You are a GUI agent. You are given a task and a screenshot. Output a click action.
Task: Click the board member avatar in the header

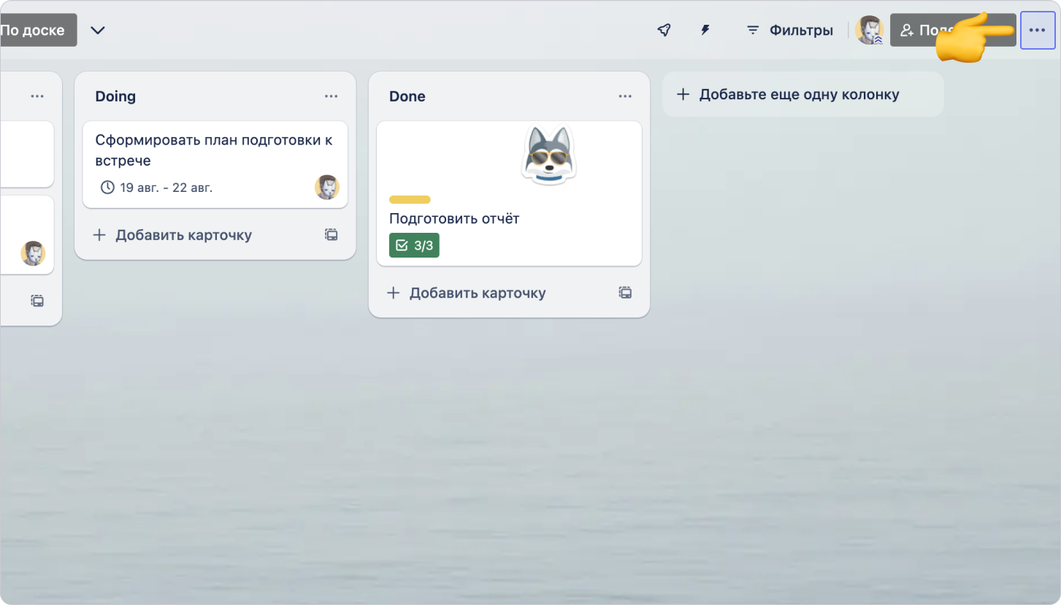pyautogui.click(x=869, y=30)
